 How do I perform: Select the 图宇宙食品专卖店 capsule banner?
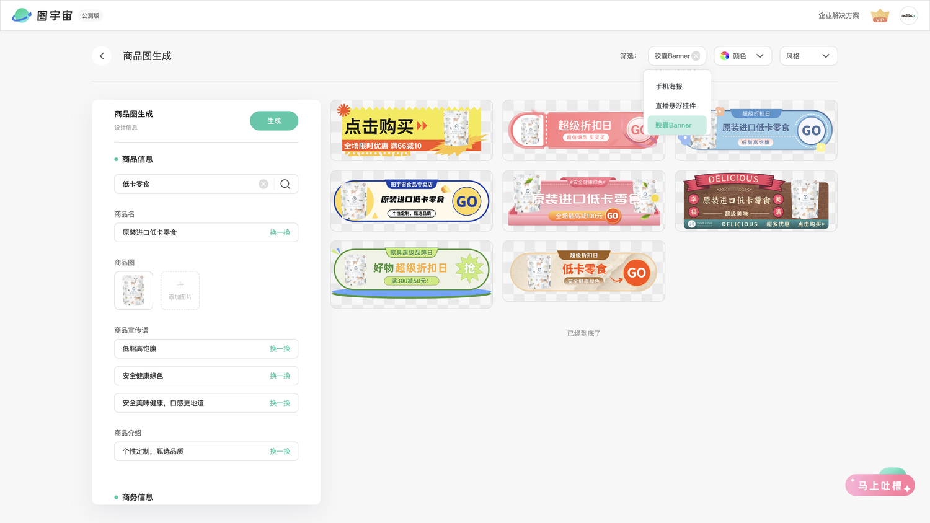pos(412,201)
